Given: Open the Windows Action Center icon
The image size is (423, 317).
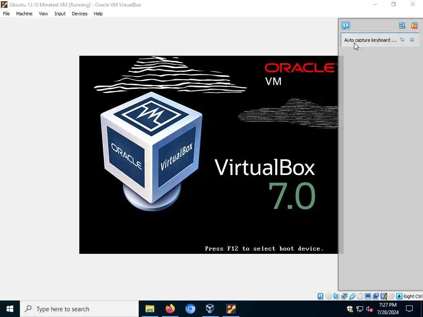Looking at the screenshot, I should tap(409, 309).
